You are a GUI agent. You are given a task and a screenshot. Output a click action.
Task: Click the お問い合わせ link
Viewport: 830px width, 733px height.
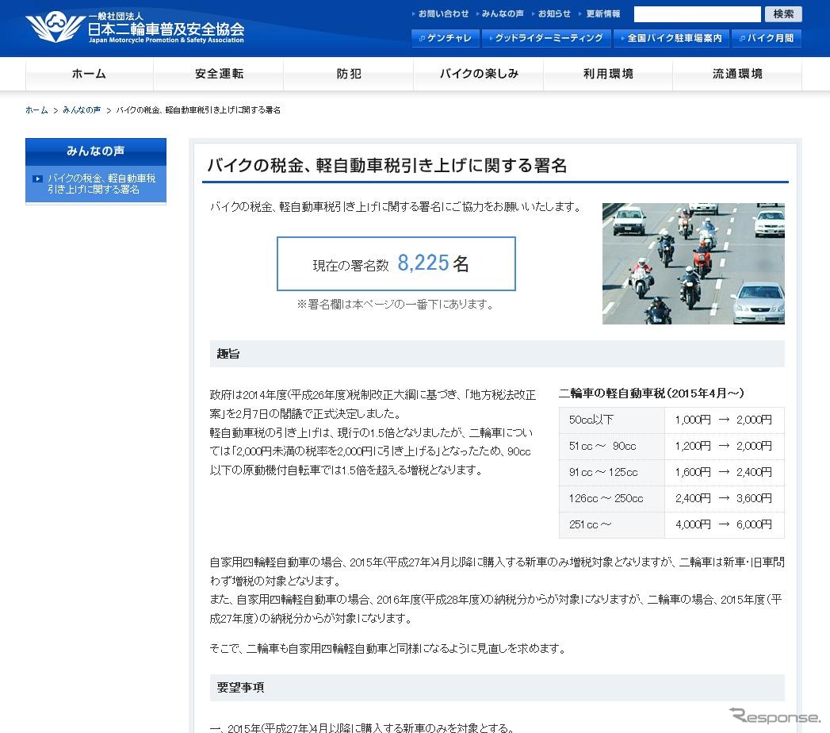coord(443,13)
